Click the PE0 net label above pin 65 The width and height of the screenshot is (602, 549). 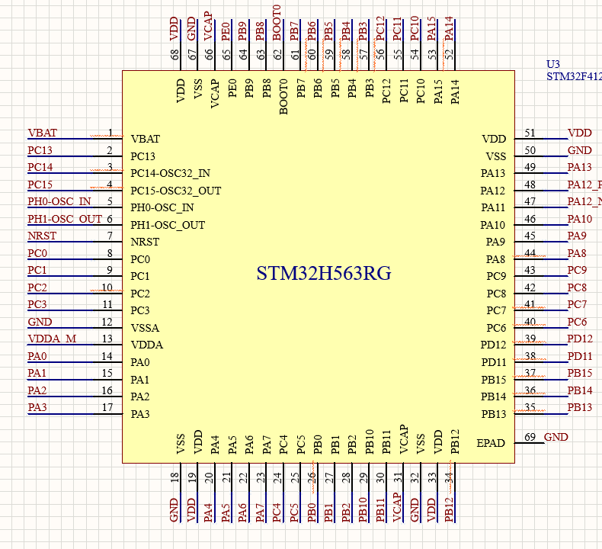tap(226, 31)
